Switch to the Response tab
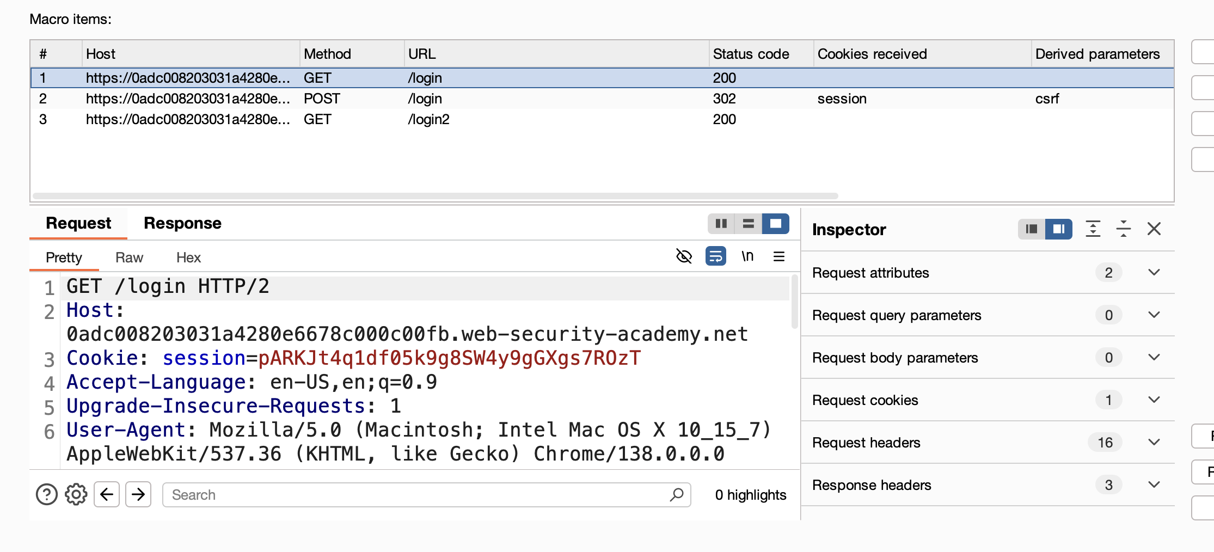 pyautogui.click(x=182, y=223)
